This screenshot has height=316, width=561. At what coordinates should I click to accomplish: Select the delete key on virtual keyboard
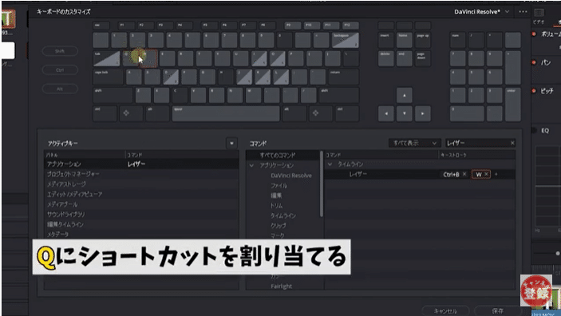386,58
